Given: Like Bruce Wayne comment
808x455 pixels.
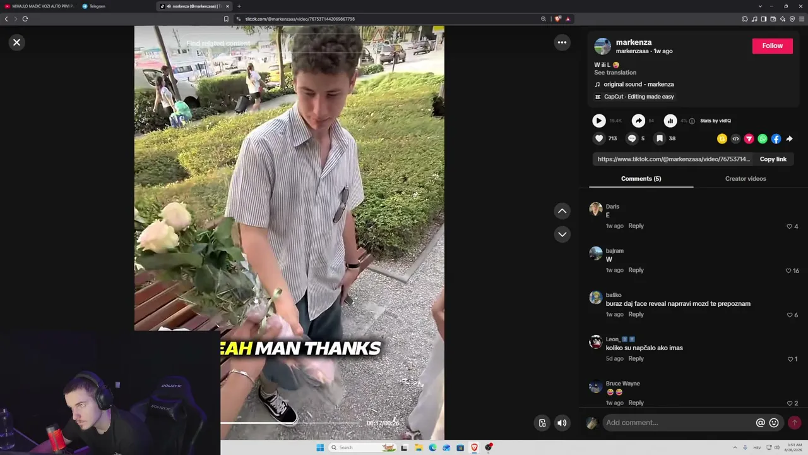Looking at the screenshot, I should click(789, 403).
